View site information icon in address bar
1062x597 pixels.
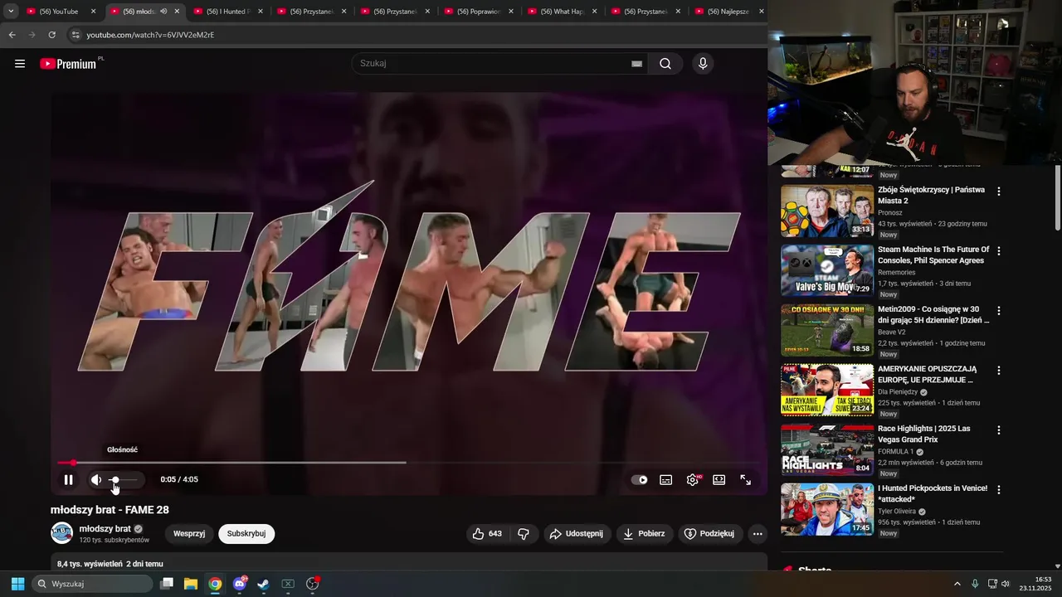click(76, 35)
